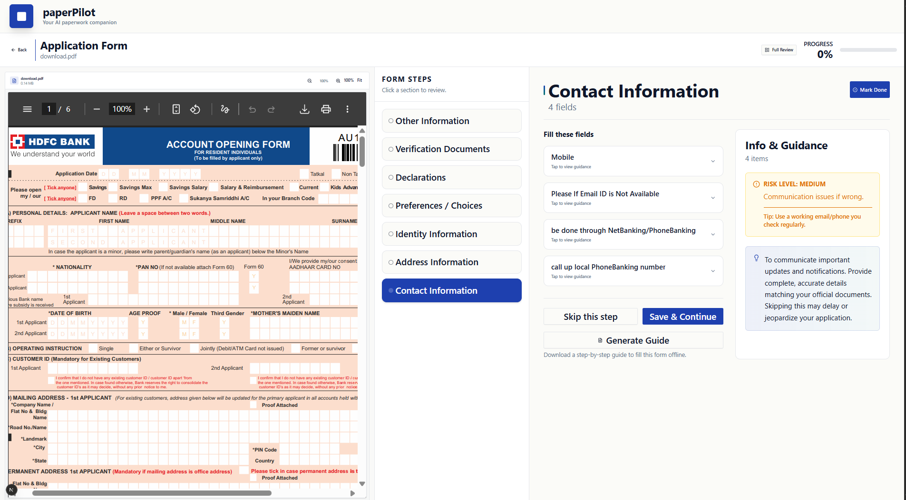
Task: Tick the Former or survivor checkbox
Action: [295, 348]
